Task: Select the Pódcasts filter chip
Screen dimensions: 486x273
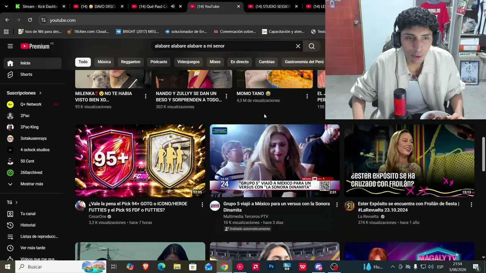Action: click(159, 62)
